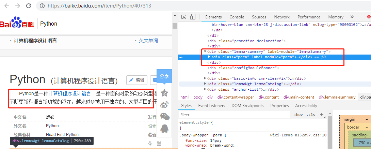Click the browser back arrow
This screenshot has height=149, width=371.
[x=6, y=6]
